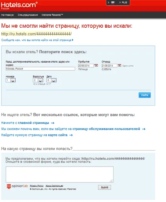Open 'страницу обслуживания пользователей' link
Screen dimensions: 166x202
(x=106, y=129)
